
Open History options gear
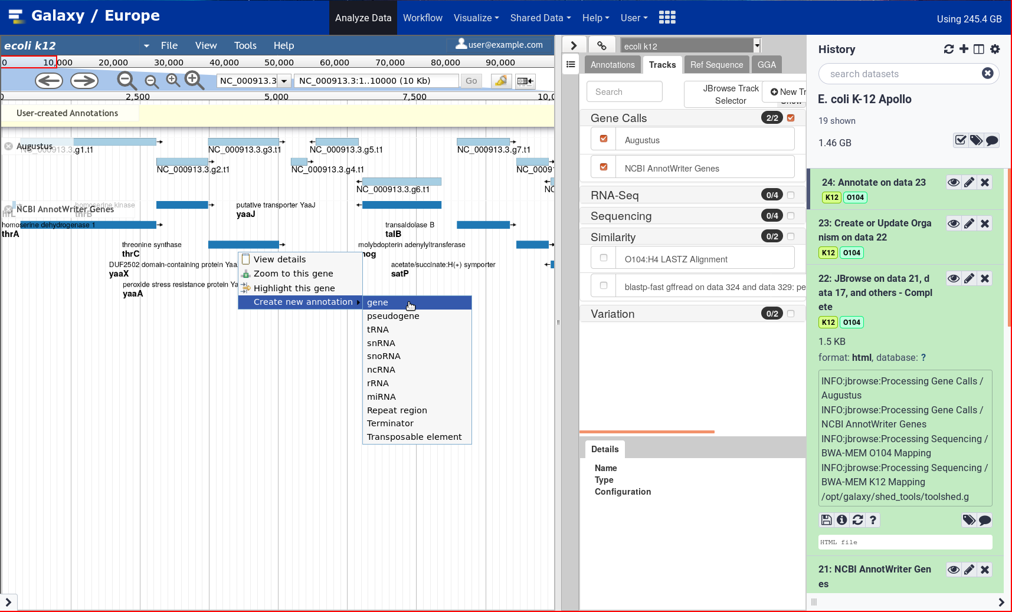click(x=995, y=49)
